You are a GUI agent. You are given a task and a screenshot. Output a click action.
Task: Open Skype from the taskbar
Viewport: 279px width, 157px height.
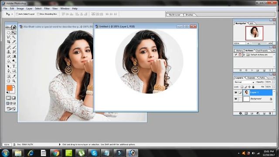point(94,153)
